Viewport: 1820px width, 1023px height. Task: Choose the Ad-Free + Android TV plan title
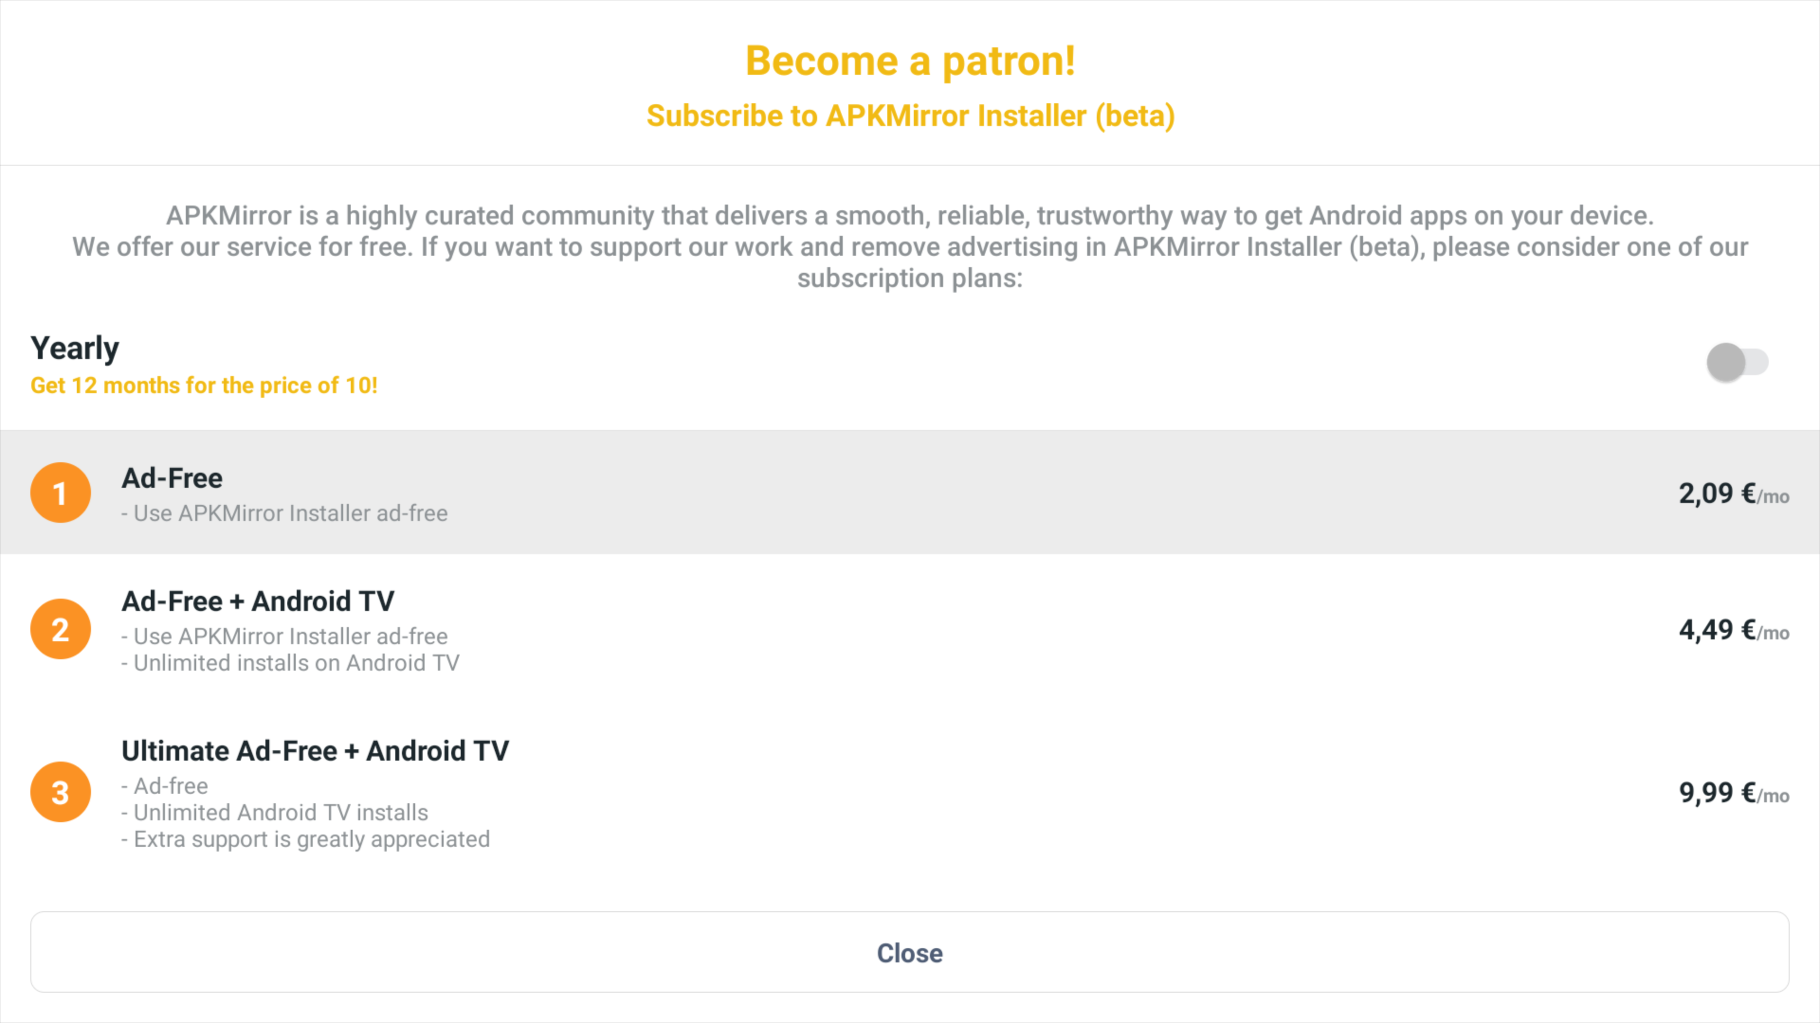coord(258,601)
